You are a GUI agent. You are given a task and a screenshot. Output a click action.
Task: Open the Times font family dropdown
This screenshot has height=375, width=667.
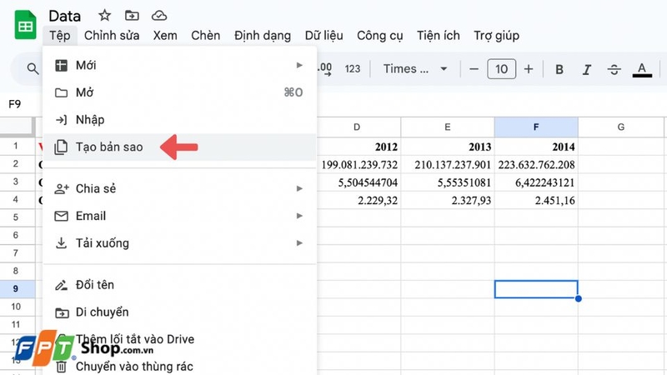click(x=415, y=69)
